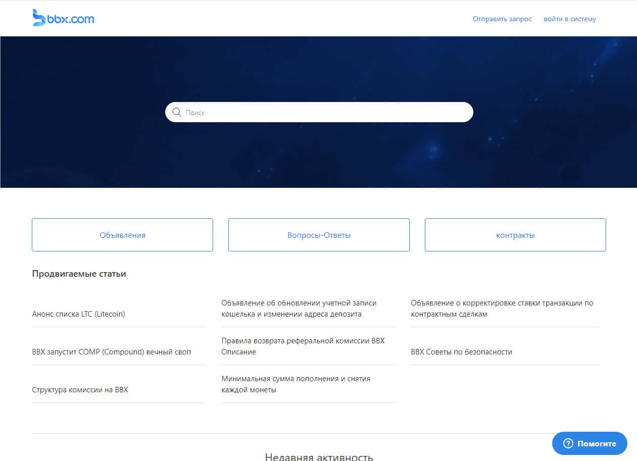
Task: Open article Структура комиссии на BBX
Action: (x=80, y=389)
